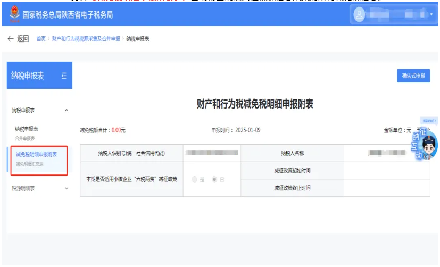Click the 返回 text link
440x267 pixels.
click(x=23, y=39)
